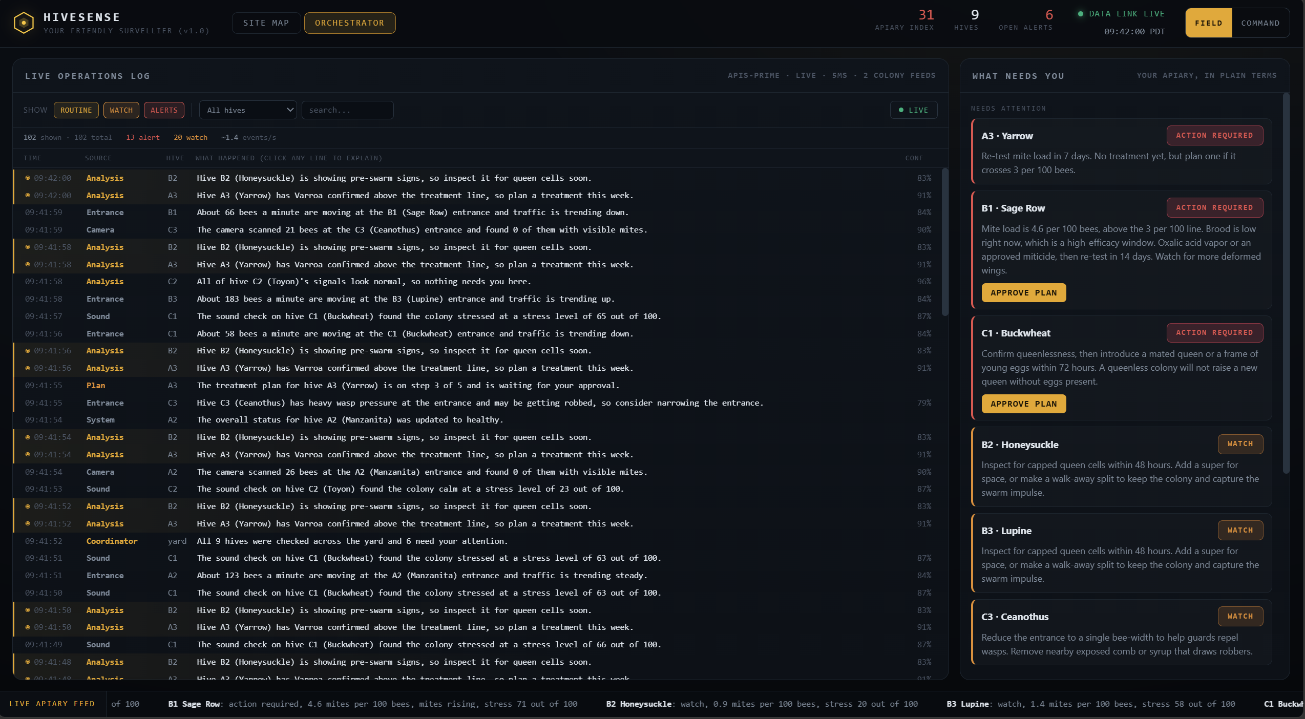Click the B2 Honeysuckle ticker entry
The image size is (1305, 719).
[762, 704]
